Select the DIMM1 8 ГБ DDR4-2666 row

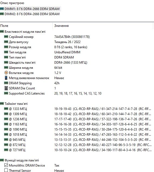point(32,9)
